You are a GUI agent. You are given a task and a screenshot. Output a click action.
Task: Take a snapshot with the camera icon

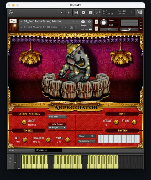click(x=83, y=21)
